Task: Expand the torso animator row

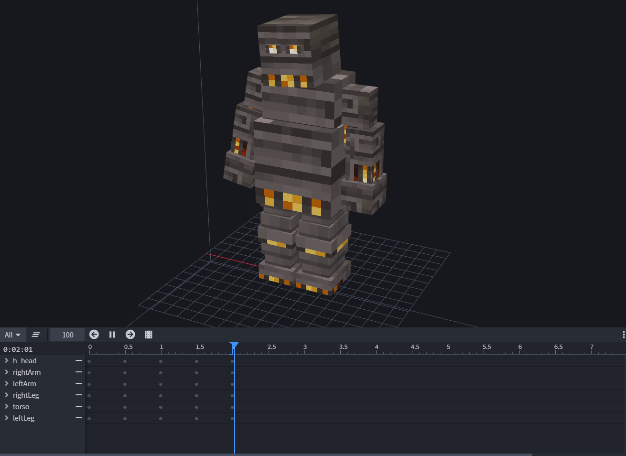Action: click(x=6, y=406)
